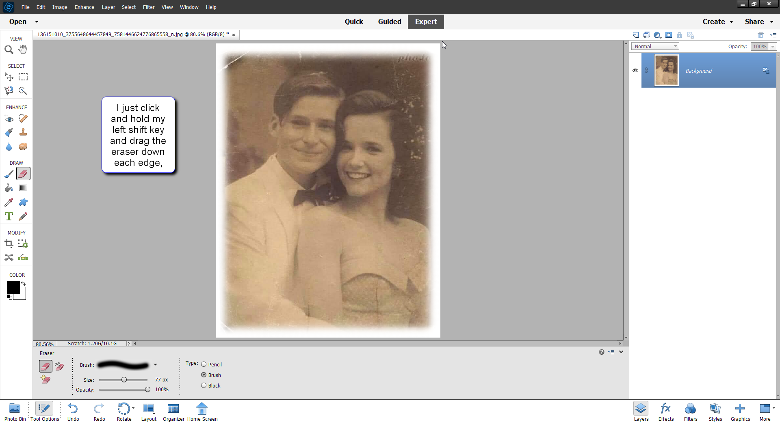Select the Rectangular Marquee tool
780x422 pixels.
coord(23,77)
